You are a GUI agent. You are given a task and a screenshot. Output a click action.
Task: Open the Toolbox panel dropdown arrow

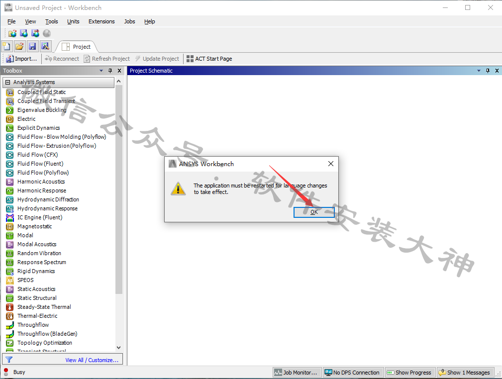tap(101, 71)
